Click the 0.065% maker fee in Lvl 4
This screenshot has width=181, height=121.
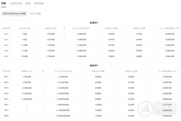[111, 51]
